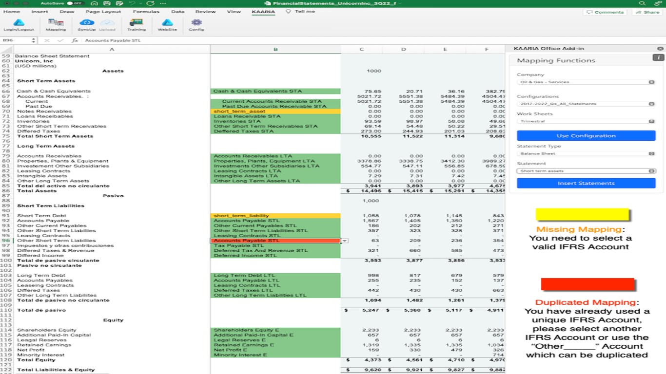Select the red duplicated Accounts Payable STL cell
Screen dimensions: 666x374
[275, 241]
